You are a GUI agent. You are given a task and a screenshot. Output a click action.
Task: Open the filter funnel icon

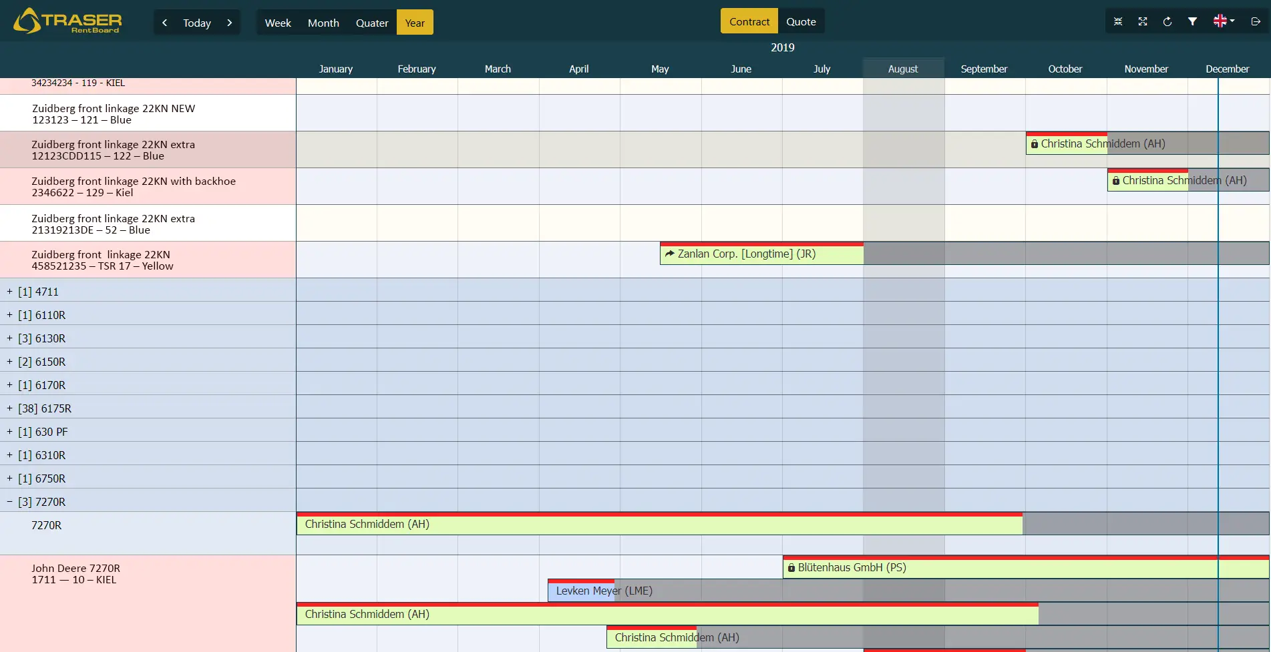coord(1192,22)
